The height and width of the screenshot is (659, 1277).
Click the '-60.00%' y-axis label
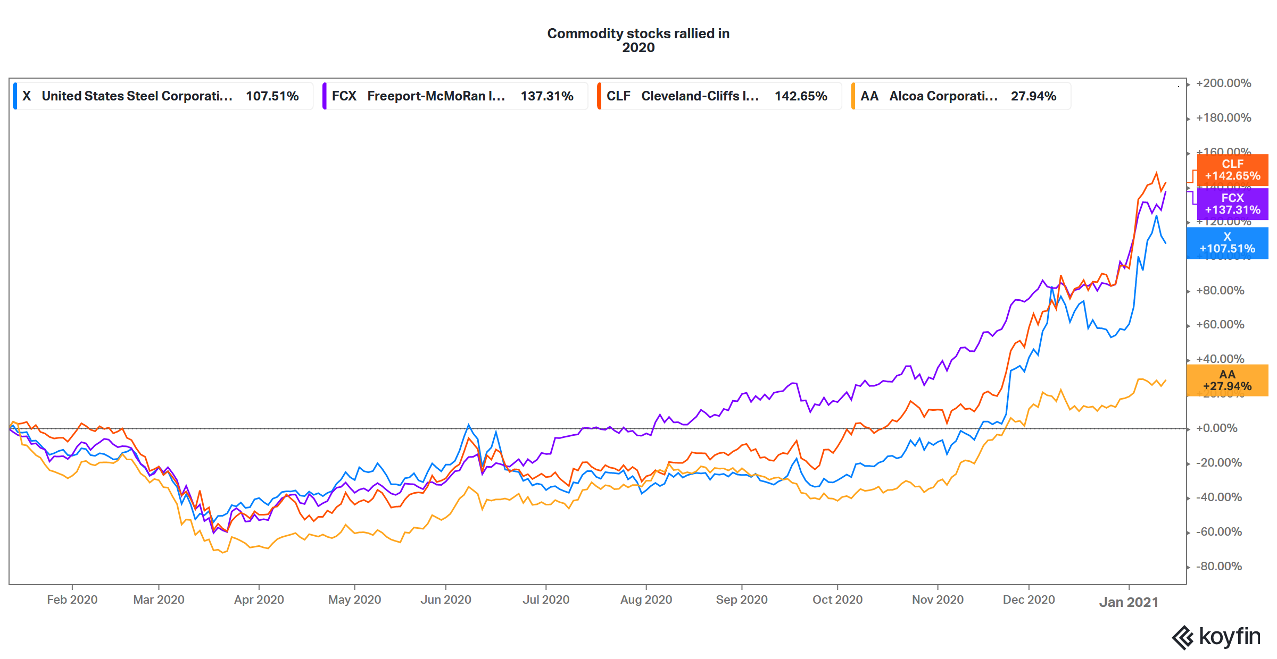click(1219, 532)
